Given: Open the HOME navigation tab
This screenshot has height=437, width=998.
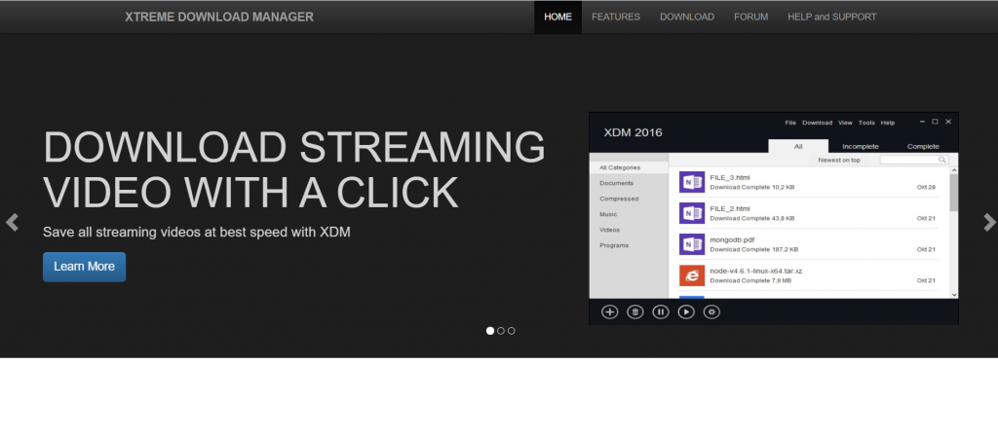Looking at the screenshot, I should coord(557,18).
